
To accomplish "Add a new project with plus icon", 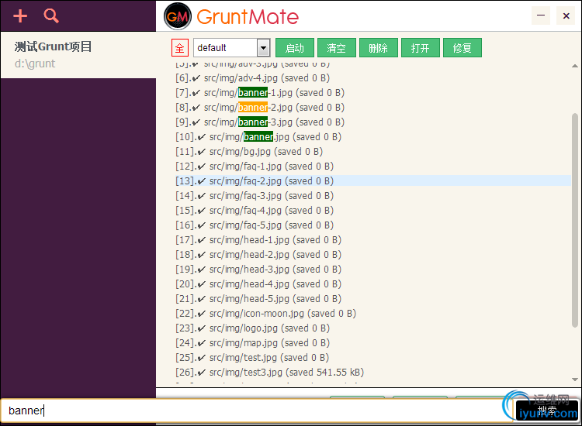I will pos(20,16).
